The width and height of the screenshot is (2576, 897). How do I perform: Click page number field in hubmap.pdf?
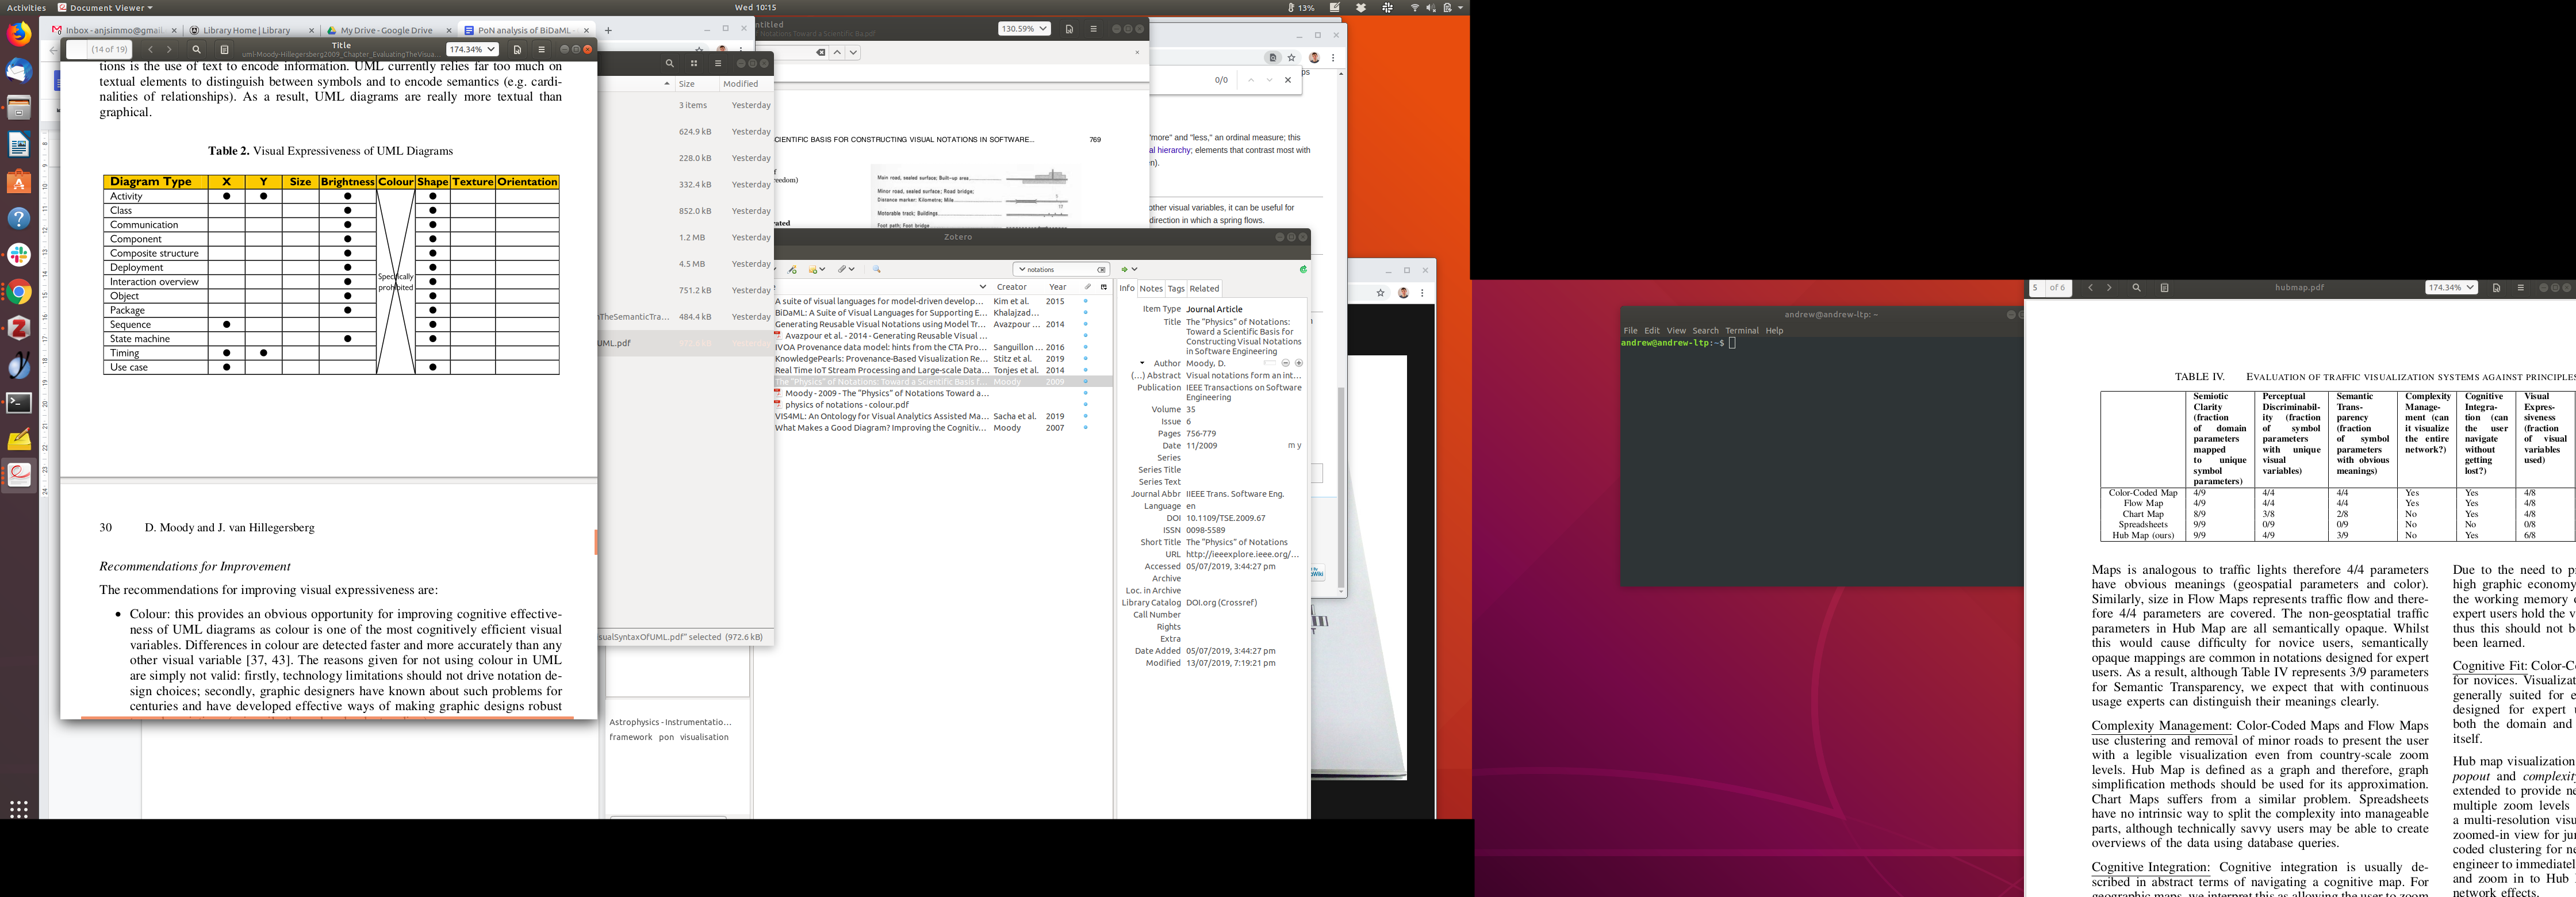click(2036, 288)
